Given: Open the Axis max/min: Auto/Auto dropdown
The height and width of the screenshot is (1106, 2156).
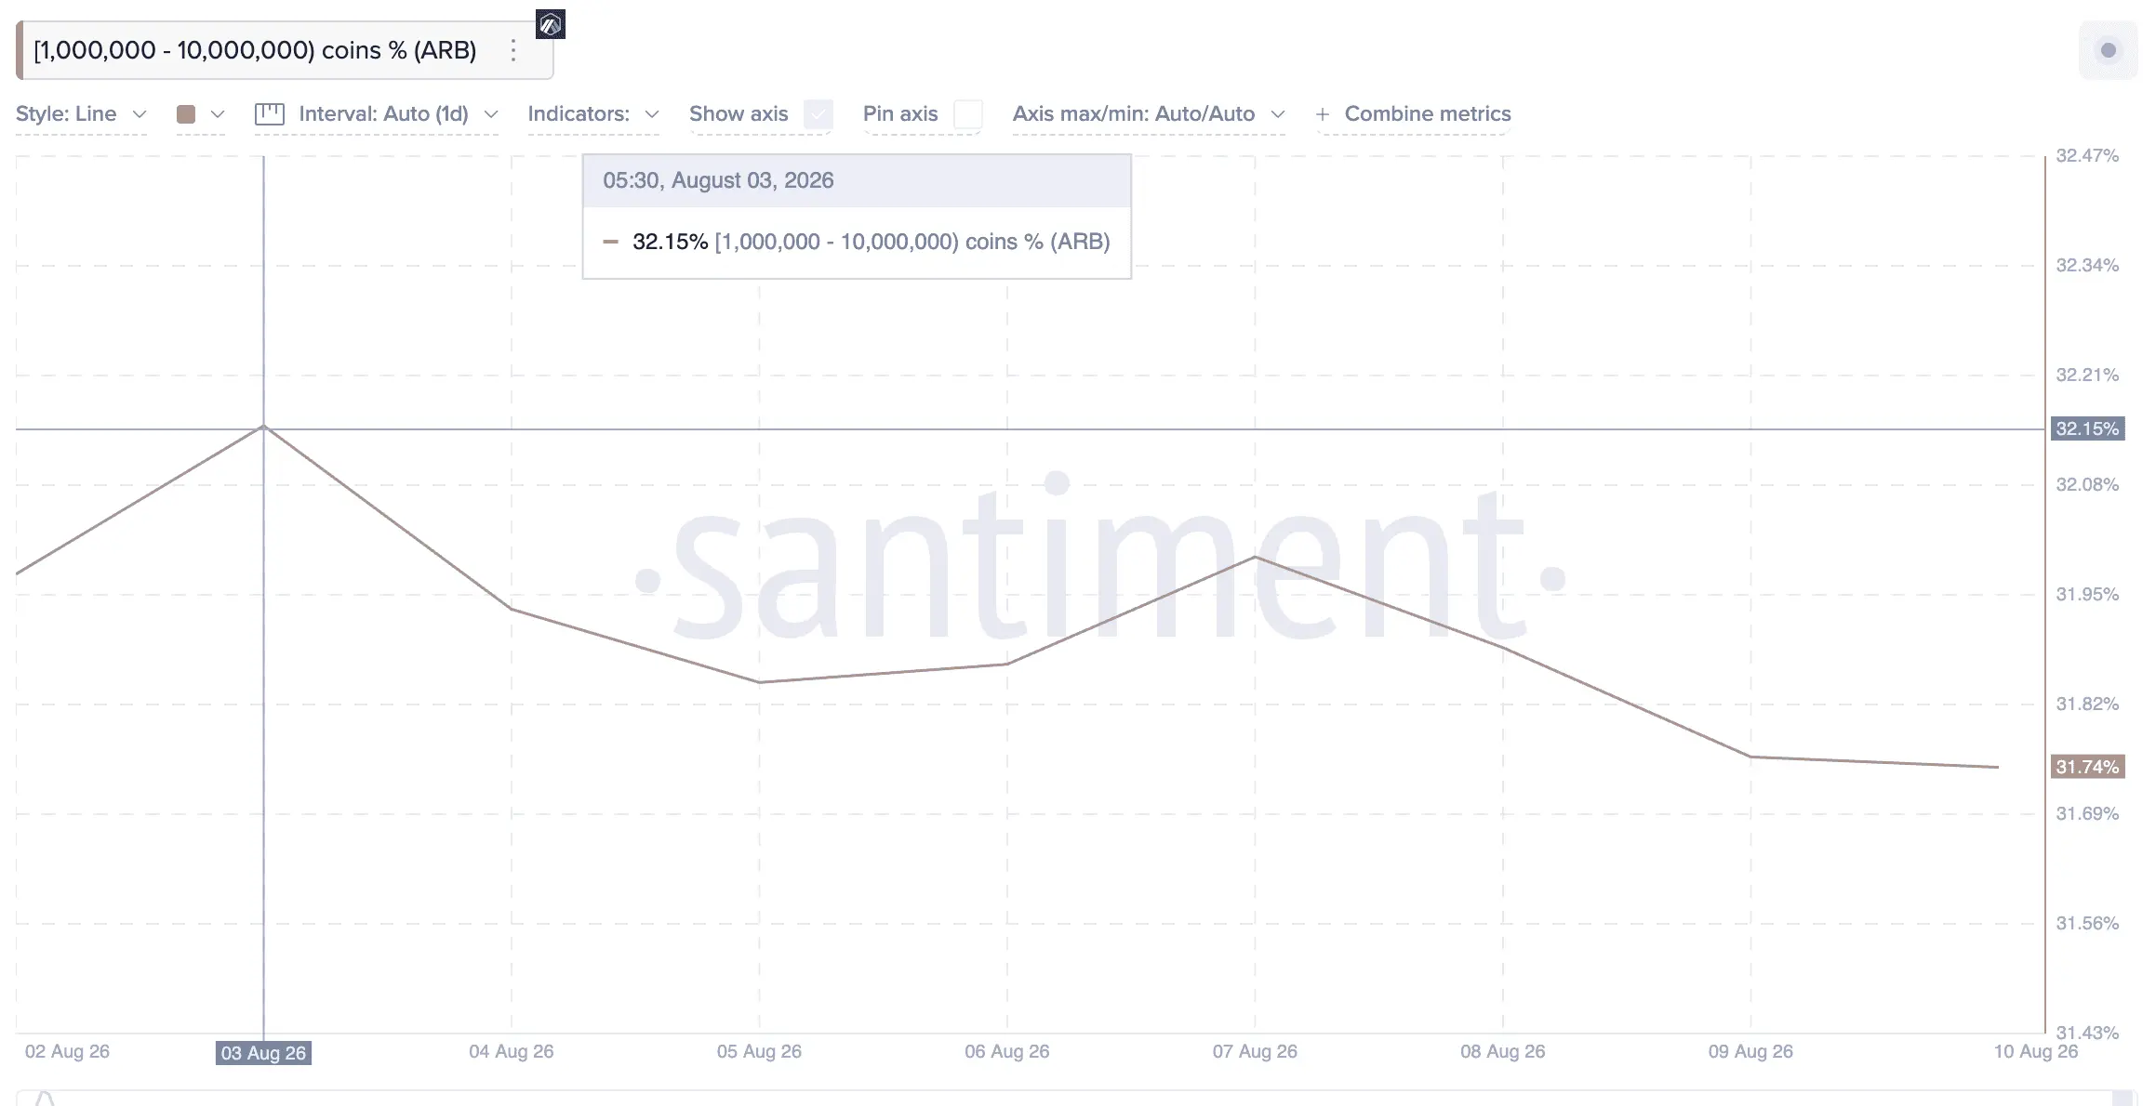Looking at the screenshot, I should point(1149,114).
